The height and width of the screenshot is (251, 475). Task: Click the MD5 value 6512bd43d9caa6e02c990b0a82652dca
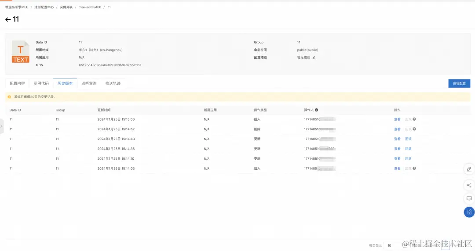110,65
